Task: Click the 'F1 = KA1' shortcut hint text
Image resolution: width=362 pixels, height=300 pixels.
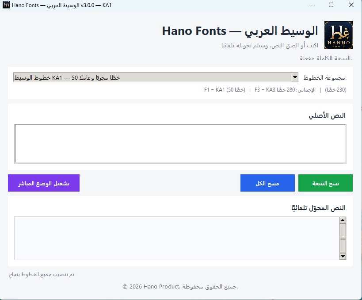Action: (225, 90)
